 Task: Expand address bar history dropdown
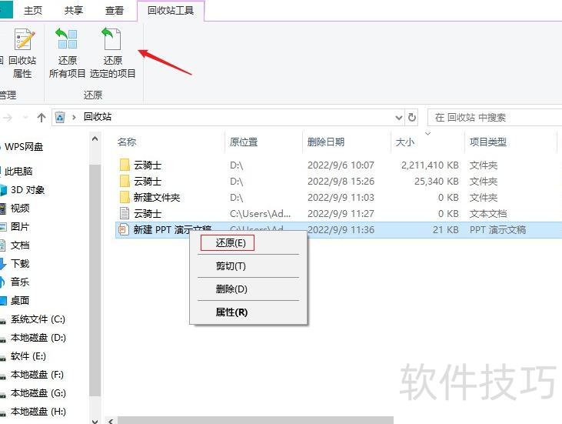click(398, 118)
